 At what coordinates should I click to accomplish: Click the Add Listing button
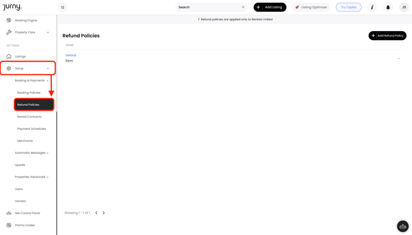pos(270,7)
